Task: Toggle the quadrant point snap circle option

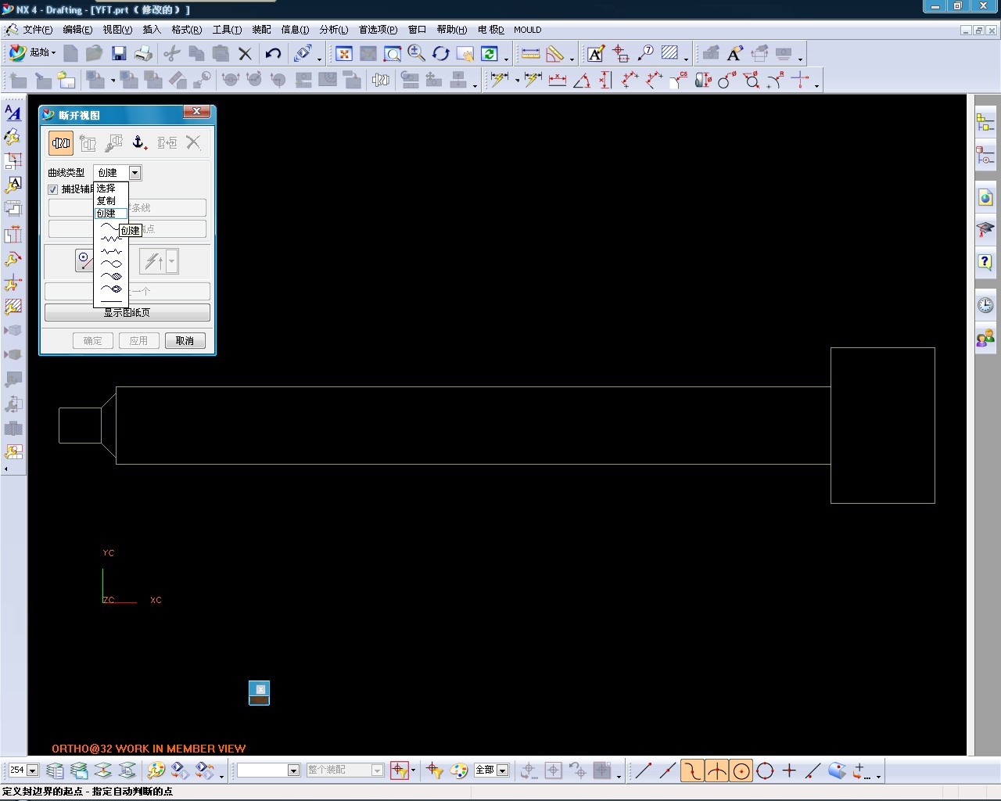Action: [766, 770]
